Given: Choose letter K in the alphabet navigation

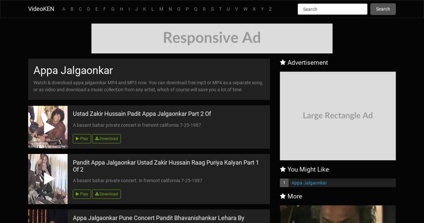Looking at the screenshot, I should (145, 9).
